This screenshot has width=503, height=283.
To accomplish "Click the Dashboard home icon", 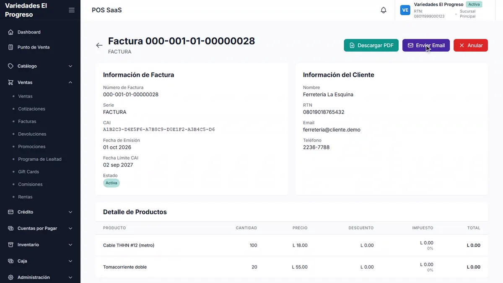I will [11, 32].
